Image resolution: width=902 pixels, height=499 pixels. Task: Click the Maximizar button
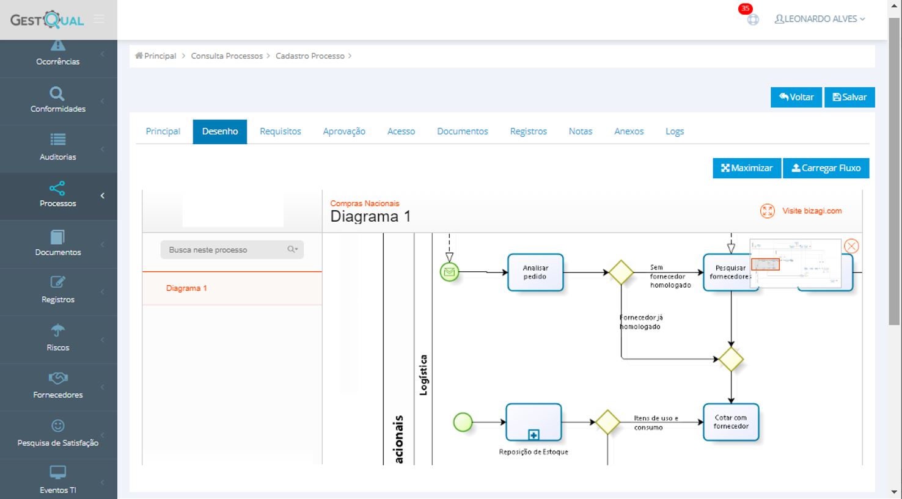tap(747, 168)
